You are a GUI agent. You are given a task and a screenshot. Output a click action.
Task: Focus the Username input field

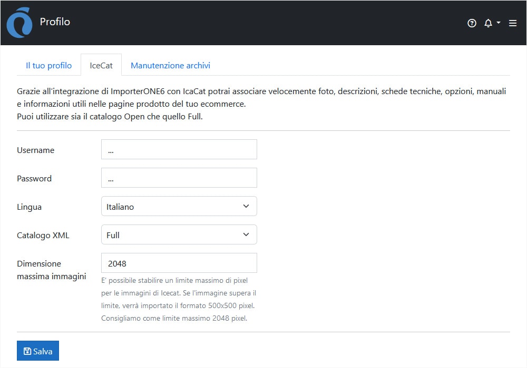[179, 150]
